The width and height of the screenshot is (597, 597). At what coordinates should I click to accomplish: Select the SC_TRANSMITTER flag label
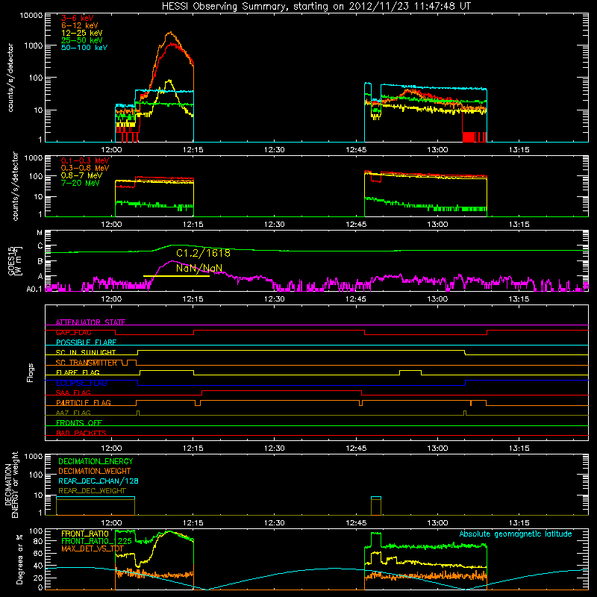coord(86,363)
